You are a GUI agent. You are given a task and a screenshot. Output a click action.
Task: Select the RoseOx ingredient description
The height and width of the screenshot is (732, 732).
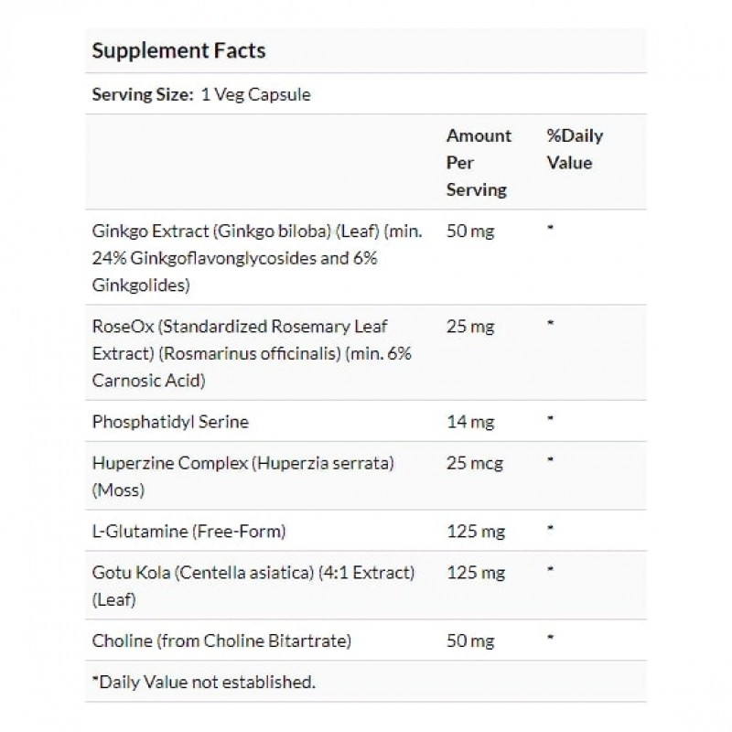[252, 352]
